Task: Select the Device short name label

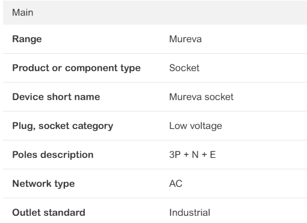Action: click(56, 97)
